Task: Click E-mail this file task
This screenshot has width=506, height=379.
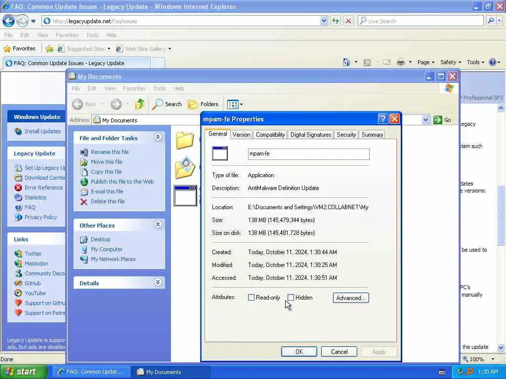Action: [107, 191]
